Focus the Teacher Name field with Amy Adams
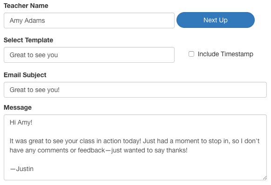 coord(89,20)
